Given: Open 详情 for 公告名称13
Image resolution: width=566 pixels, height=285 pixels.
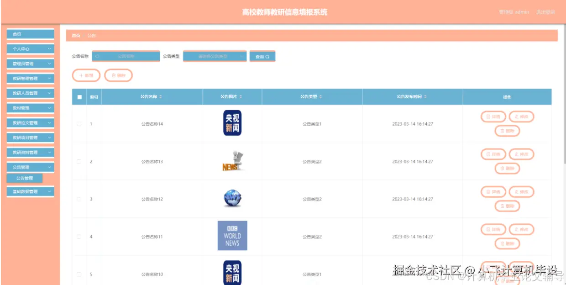Looking at the screenshot, I should (493, 154).
